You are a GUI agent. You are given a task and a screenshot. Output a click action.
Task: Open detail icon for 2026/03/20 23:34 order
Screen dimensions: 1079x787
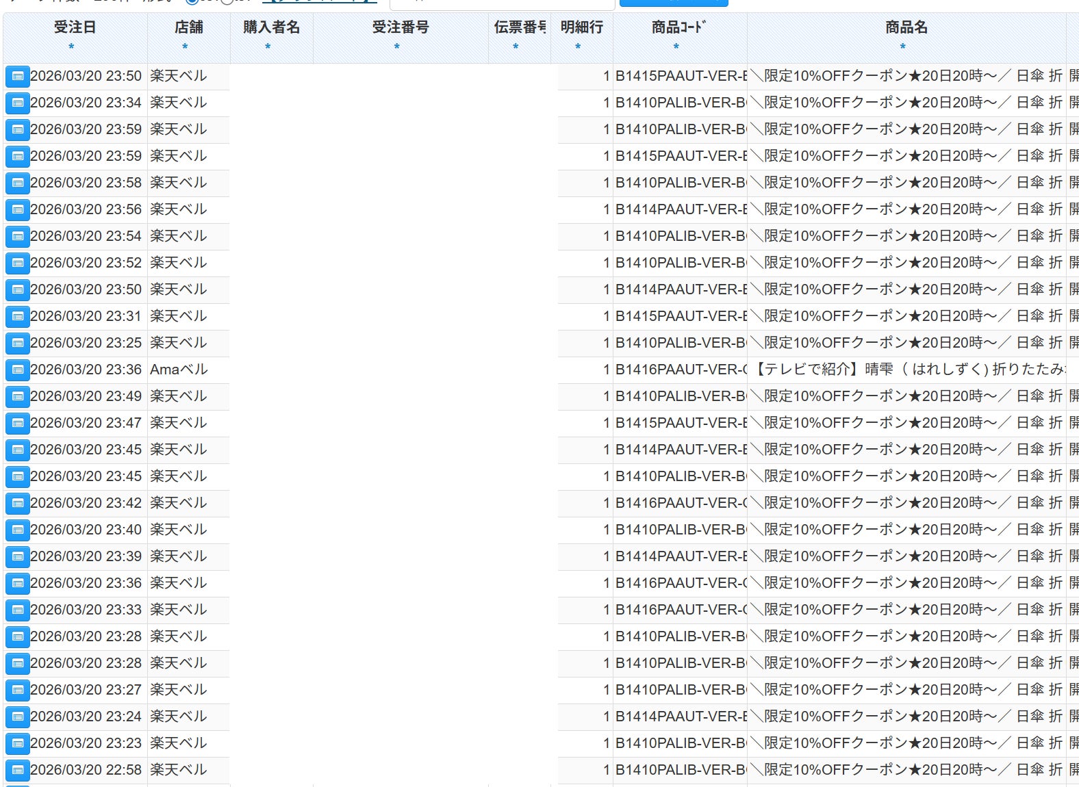click(18, 103)
